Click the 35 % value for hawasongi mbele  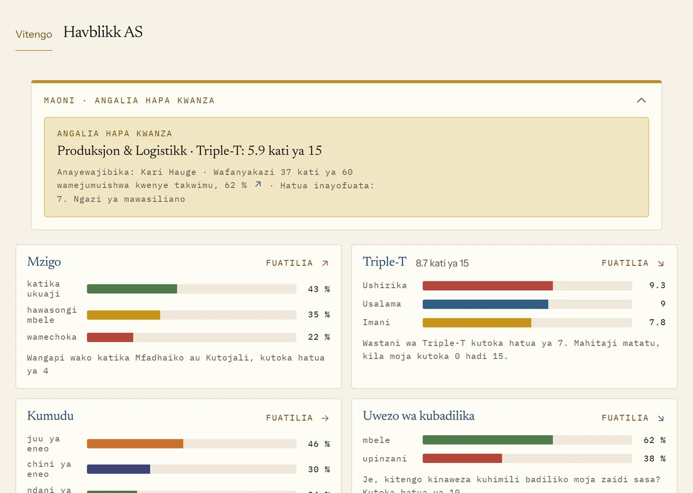click(319, 315)
